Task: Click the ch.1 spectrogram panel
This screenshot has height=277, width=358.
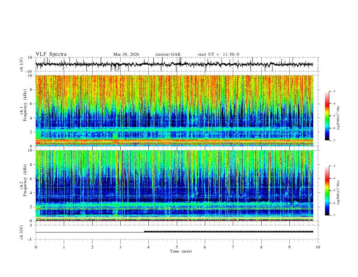Action: 174,110
